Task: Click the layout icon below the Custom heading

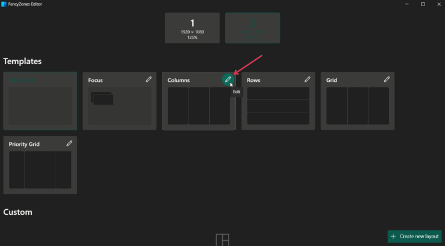Action: [x=222, y=240]
